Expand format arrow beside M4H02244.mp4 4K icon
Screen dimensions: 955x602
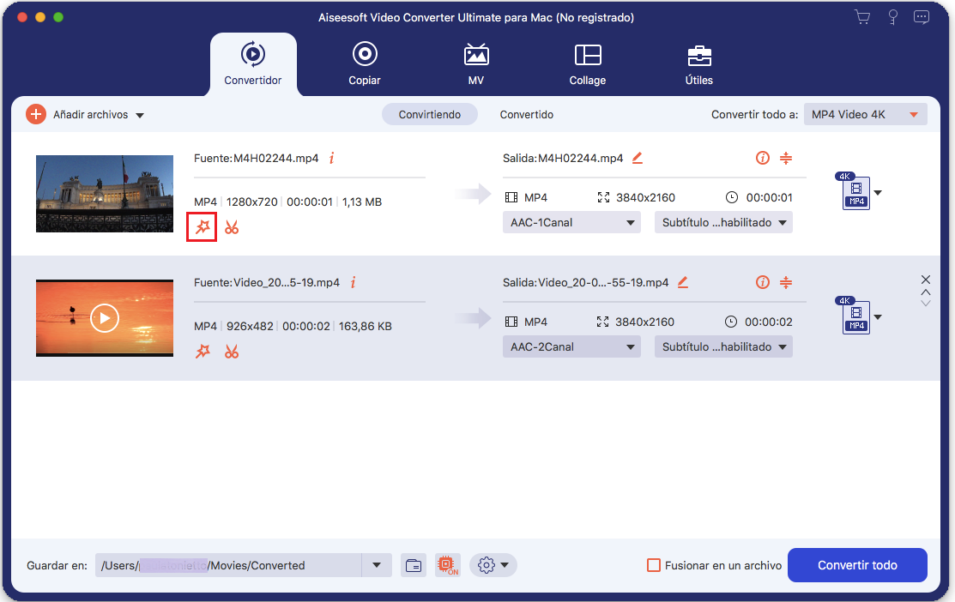[878, 193]
